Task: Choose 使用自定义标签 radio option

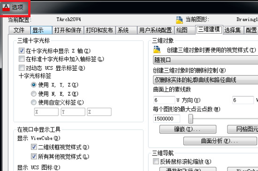Action: tap(34, 102)
